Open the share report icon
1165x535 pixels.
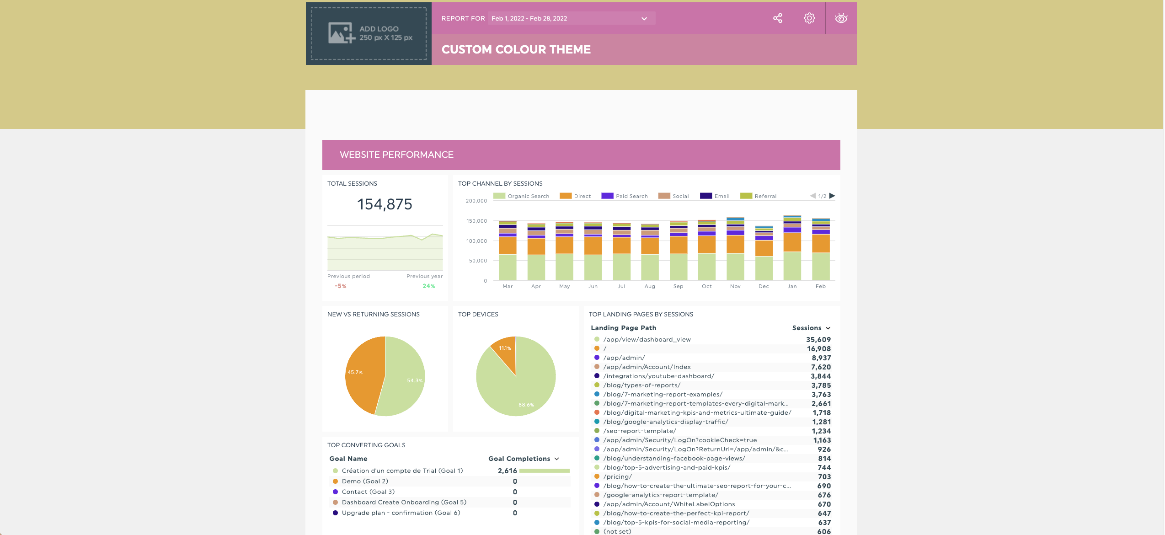(x=777, y=18)
